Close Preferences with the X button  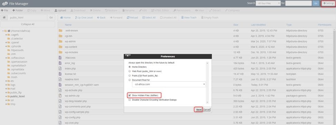(128, 56)
